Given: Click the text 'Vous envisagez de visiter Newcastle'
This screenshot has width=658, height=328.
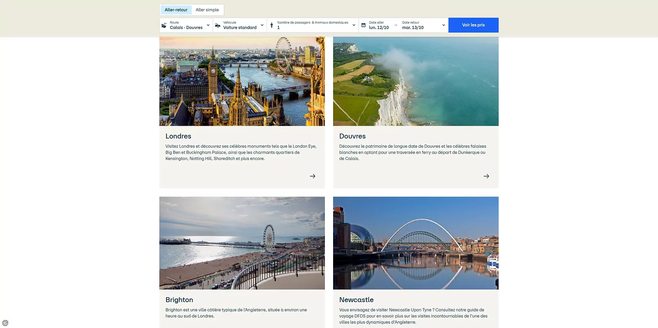Looking at the screenshot, I should click(x=413, y=316).
